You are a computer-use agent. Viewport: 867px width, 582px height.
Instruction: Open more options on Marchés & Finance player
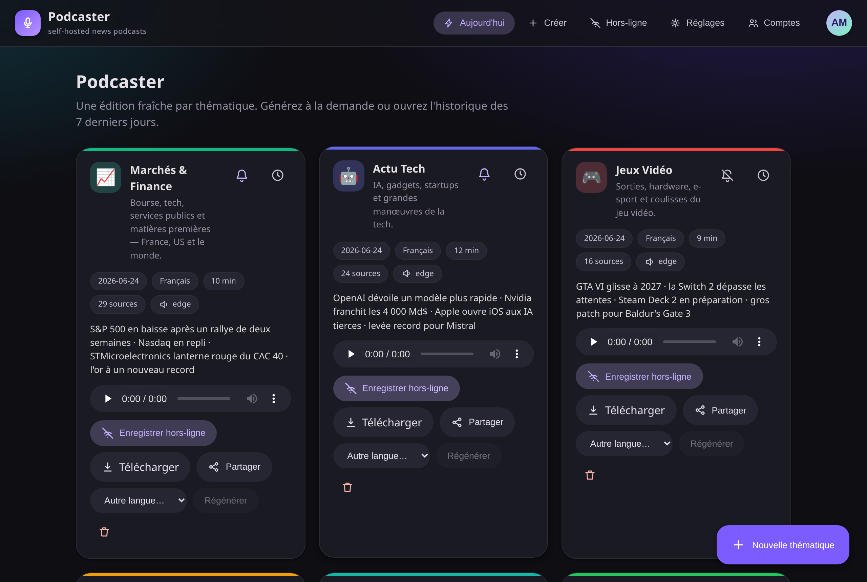tap(273, 398)
